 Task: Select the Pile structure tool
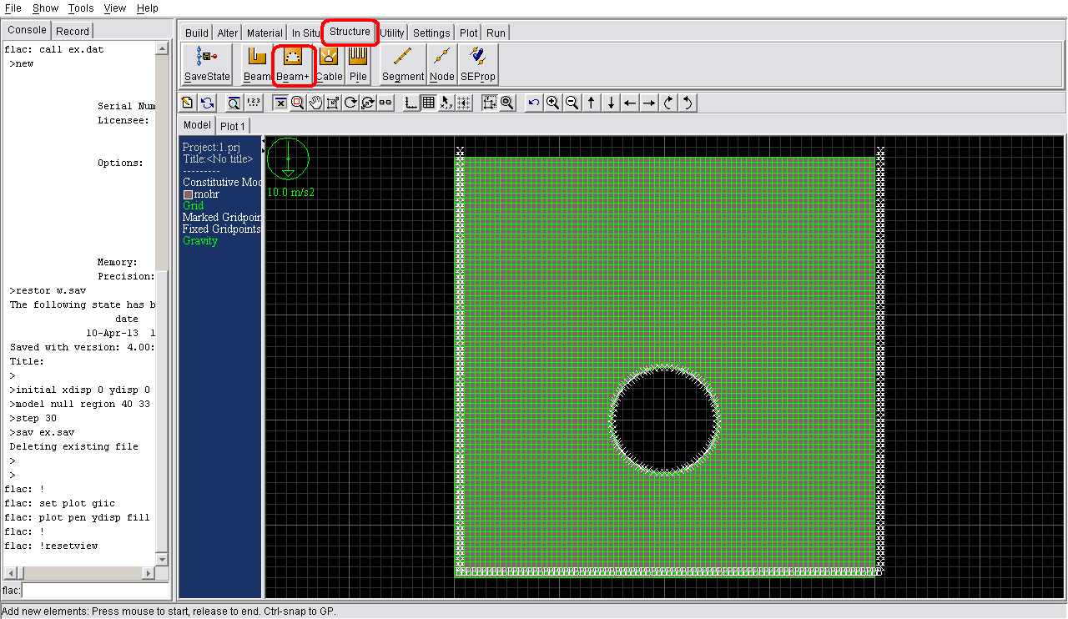358,64
